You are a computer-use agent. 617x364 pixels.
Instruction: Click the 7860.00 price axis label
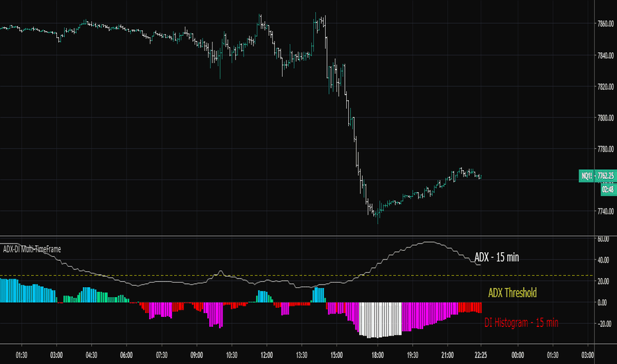(x=606, y=24)
